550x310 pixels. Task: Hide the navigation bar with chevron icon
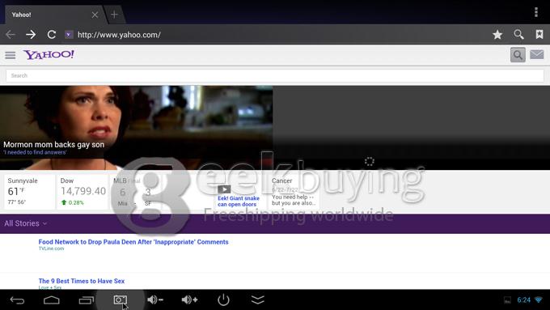click(258, 299)
